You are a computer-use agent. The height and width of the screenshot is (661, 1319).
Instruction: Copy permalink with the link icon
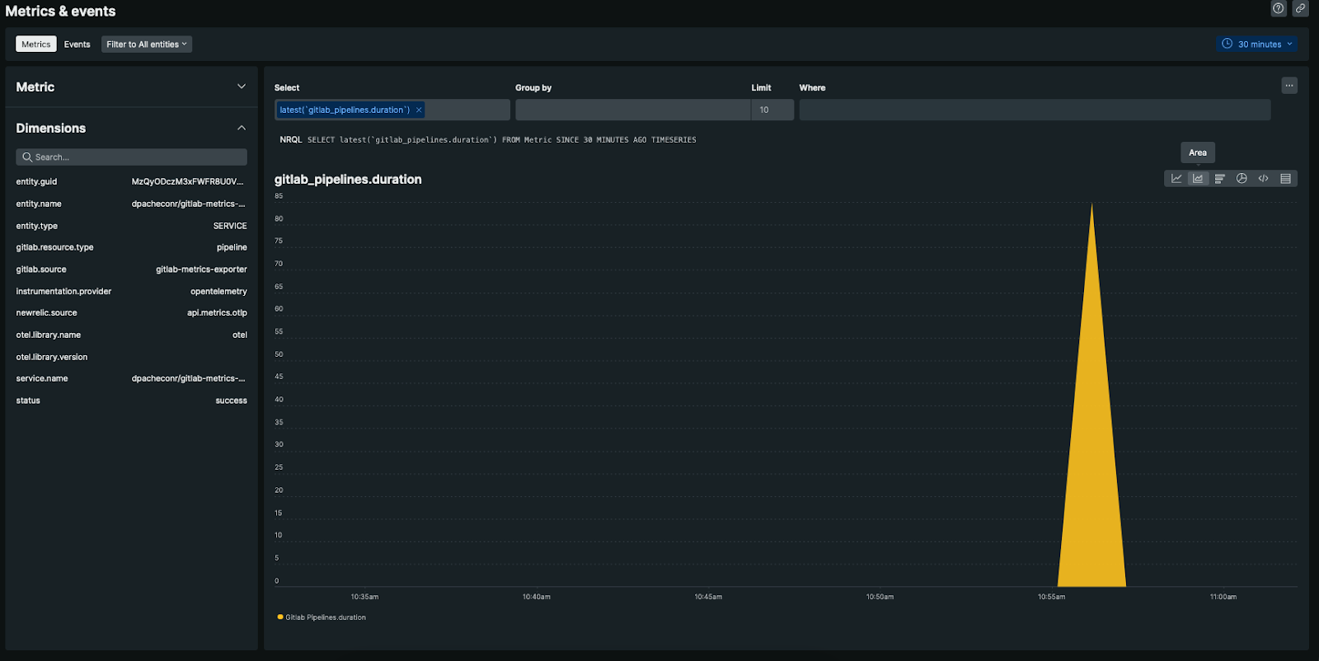pos(1300,8)
